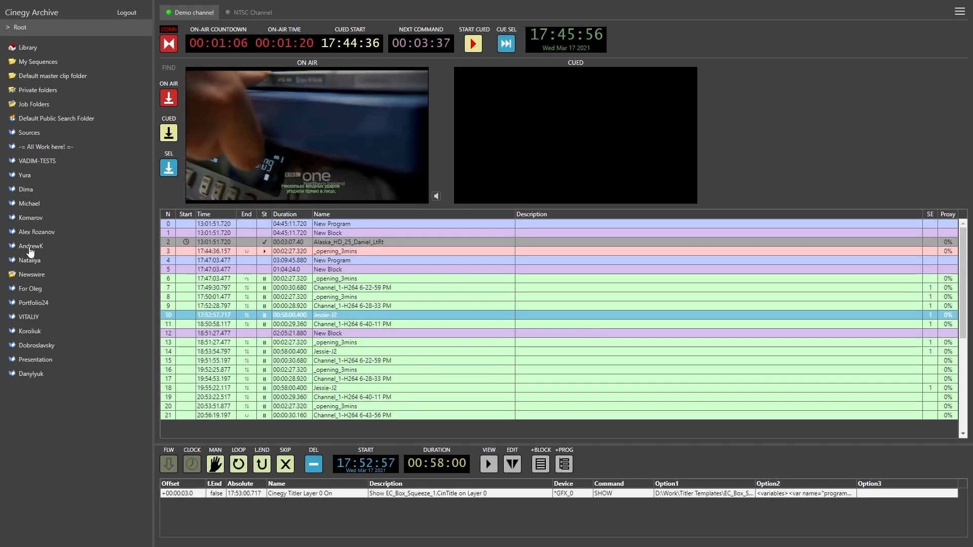Click the Alex Rozanov folder icon
Viewport: 973px width, 547px height.
point(12,231)
